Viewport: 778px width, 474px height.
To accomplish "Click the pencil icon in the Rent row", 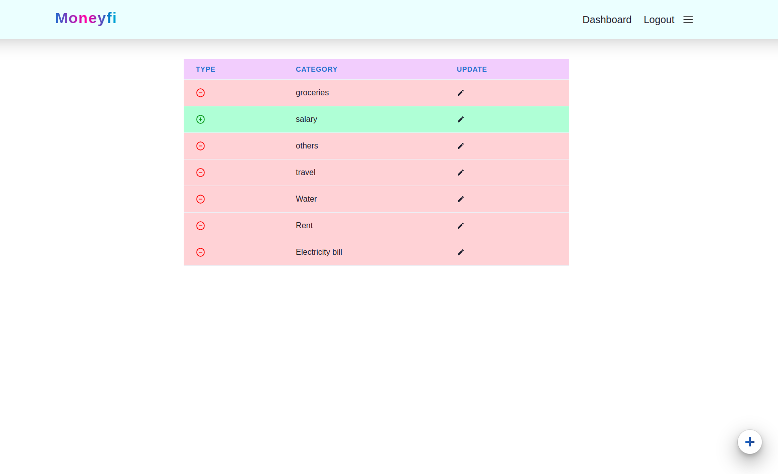I will [461, 226].
